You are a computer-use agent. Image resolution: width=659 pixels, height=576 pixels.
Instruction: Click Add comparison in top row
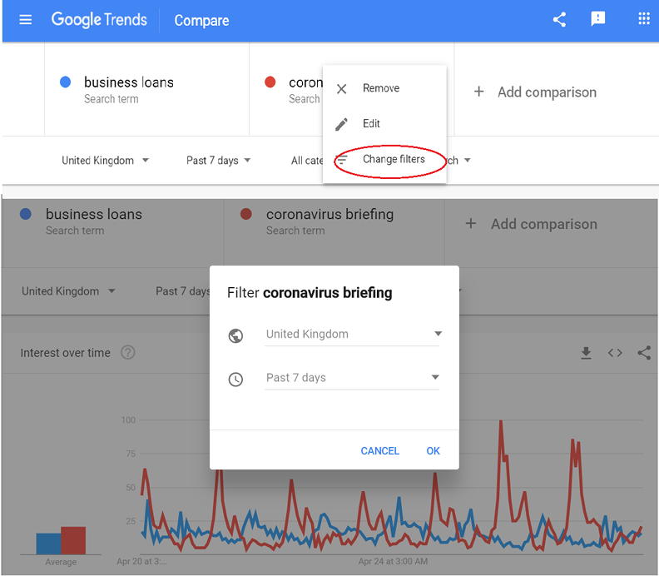pyautogui.click(x=536, y=92)
